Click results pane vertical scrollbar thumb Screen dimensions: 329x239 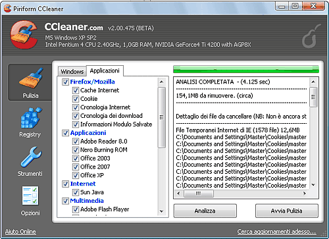[313, 97]
